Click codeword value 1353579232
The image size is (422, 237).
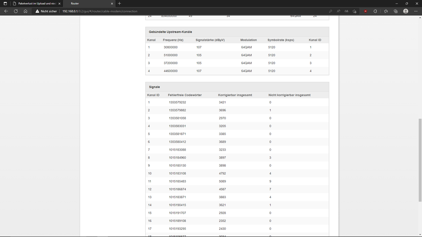coord(177,102)
